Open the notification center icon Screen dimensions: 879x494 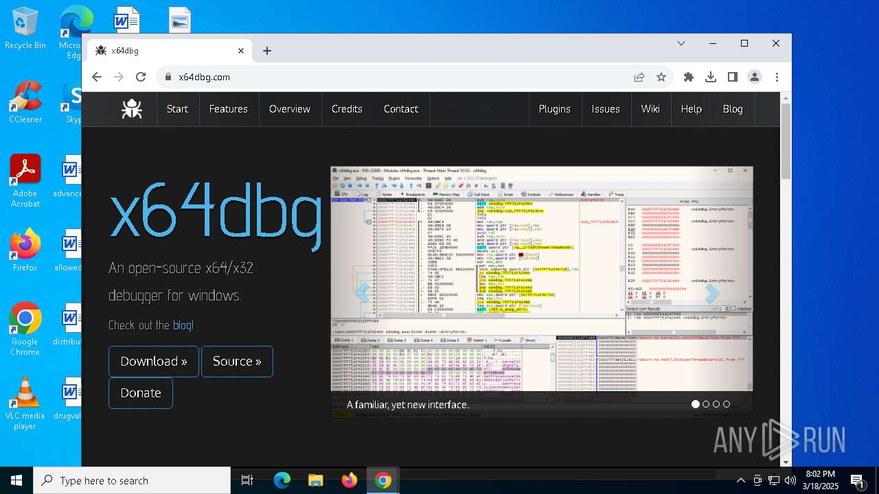click(x=857, y=480)
